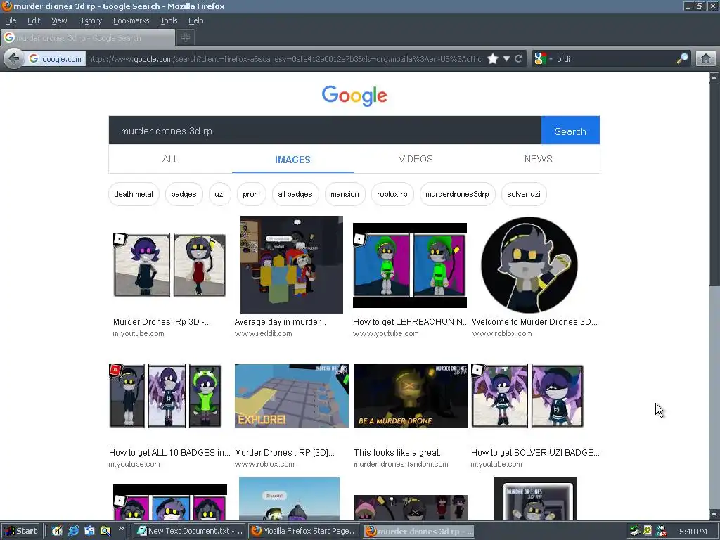This screenshot has height=540, width=720.
Task: Go back with the Firefox back arrow
Action: (14, 59)
